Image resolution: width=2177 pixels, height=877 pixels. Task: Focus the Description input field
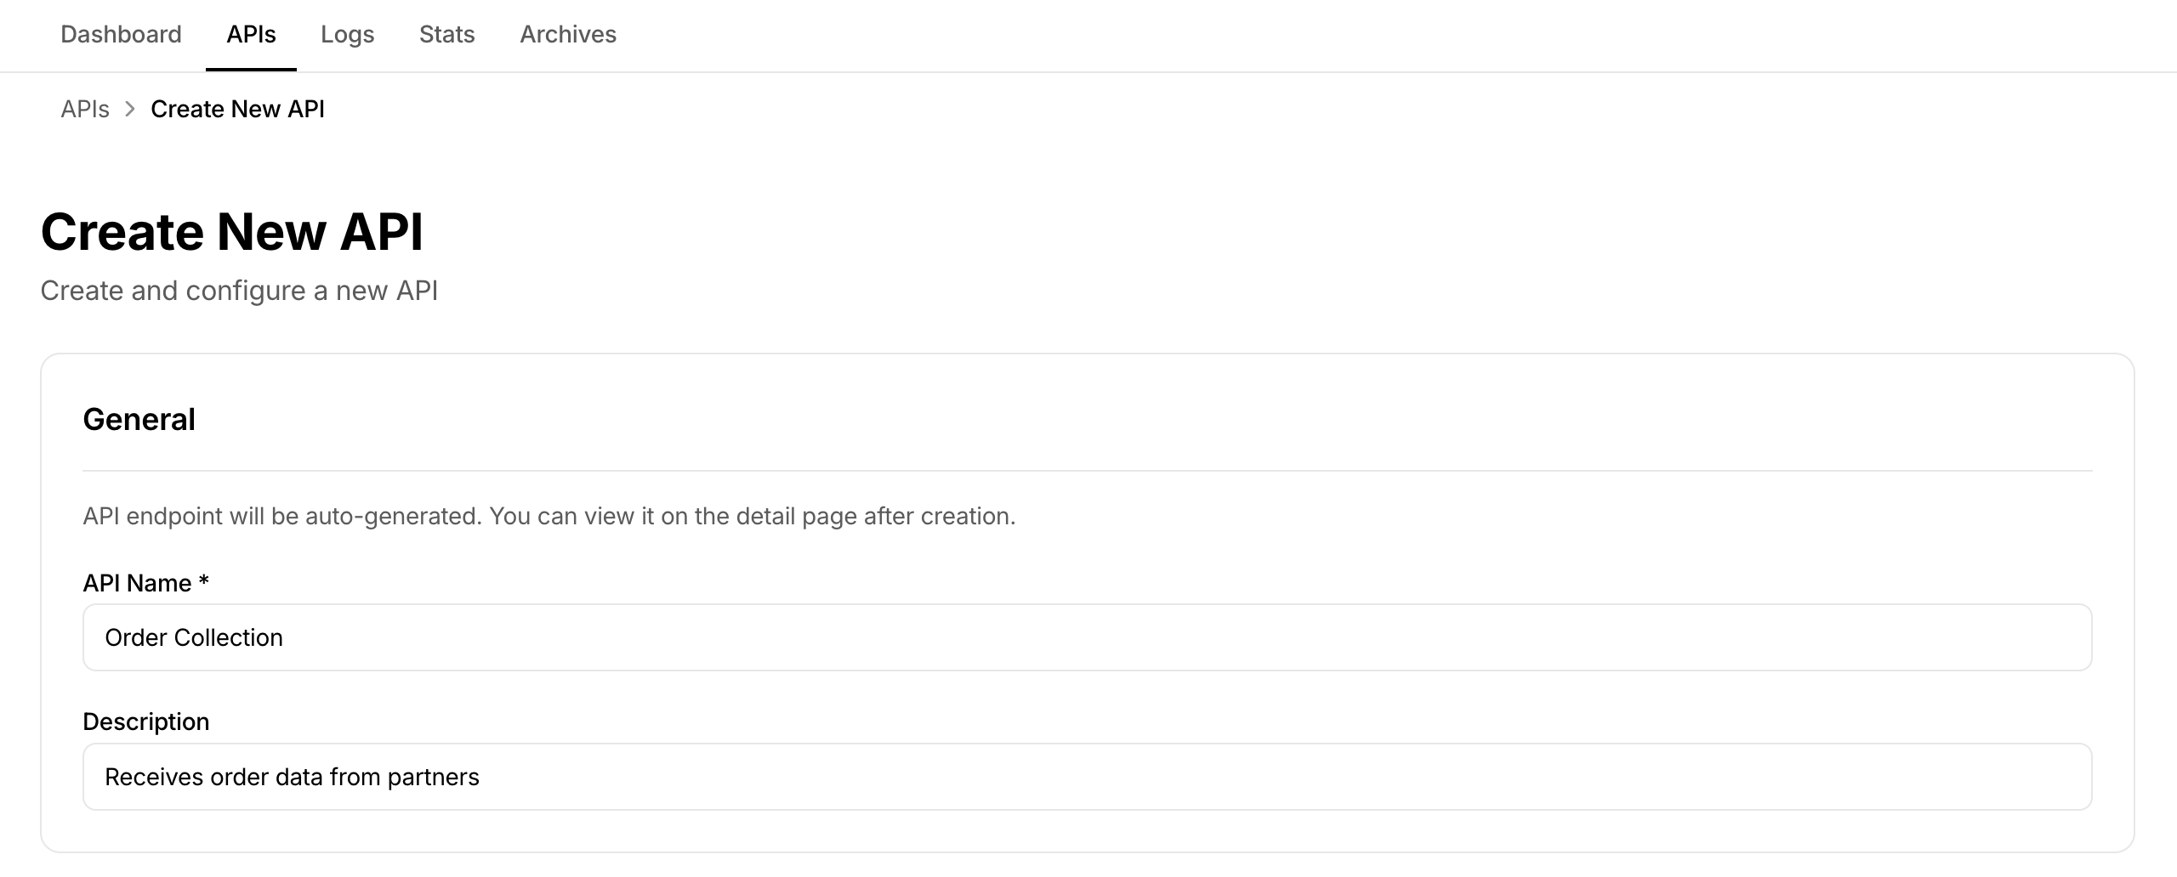(x=1087, y=777)
